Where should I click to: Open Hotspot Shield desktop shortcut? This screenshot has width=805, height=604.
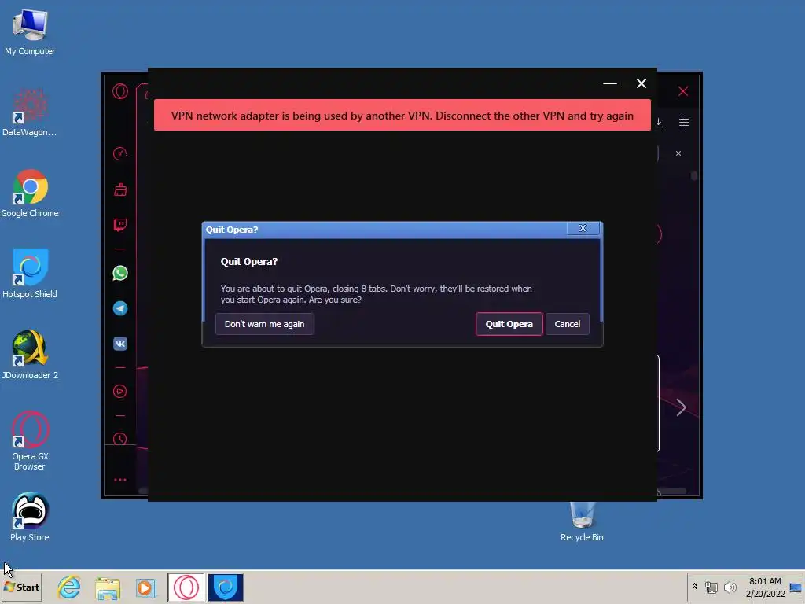[x=30, y=274]
